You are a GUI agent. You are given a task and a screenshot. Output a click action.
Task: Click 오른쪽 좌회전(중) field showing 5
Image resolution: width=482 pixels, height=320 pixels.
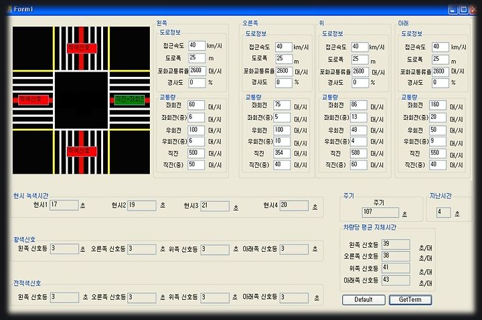point(282,118)
